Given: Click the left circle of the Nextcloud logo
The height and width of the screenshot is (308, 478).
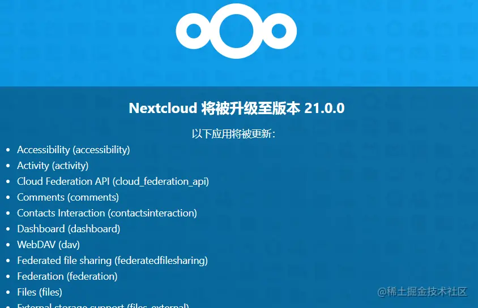Looking at the screenshot, I should point(194,31).
